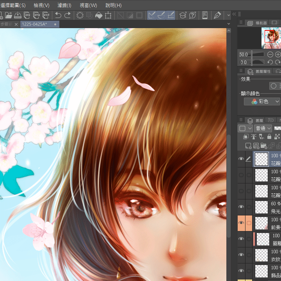Click the canvas vertical scrollbar
281x281 pixels.
click(x=228, y=185)
